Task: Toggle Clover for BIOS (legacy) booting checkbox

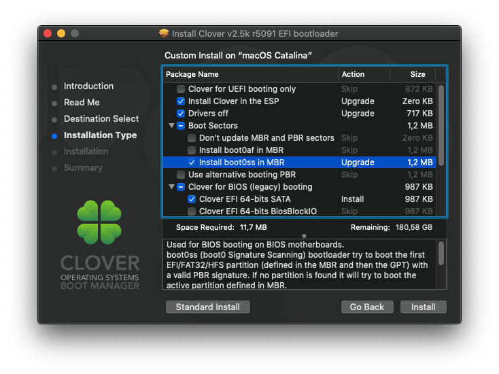Action: point(181,187)
